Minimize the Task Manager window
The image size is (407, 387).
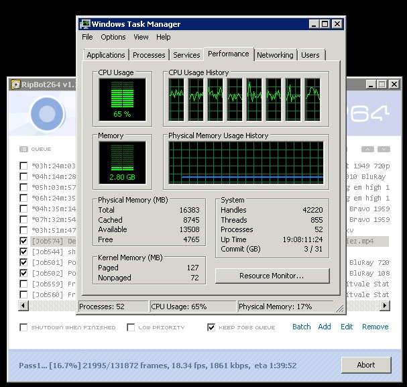[x=314, y=24]
